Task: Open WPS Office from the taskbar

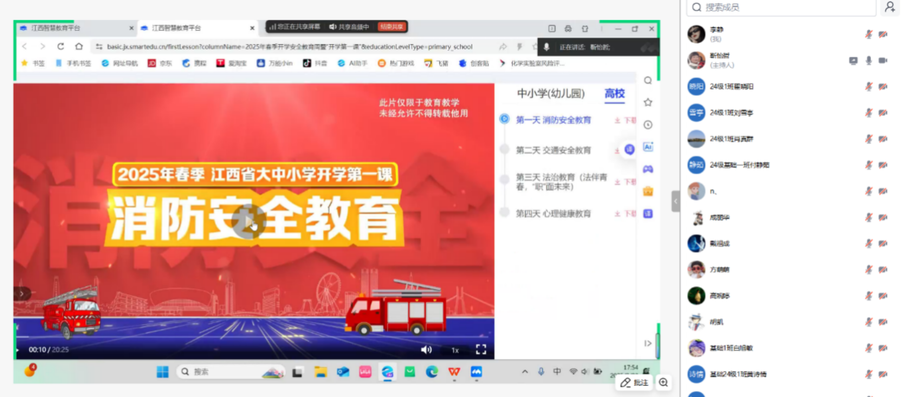Action: point(454,372)
